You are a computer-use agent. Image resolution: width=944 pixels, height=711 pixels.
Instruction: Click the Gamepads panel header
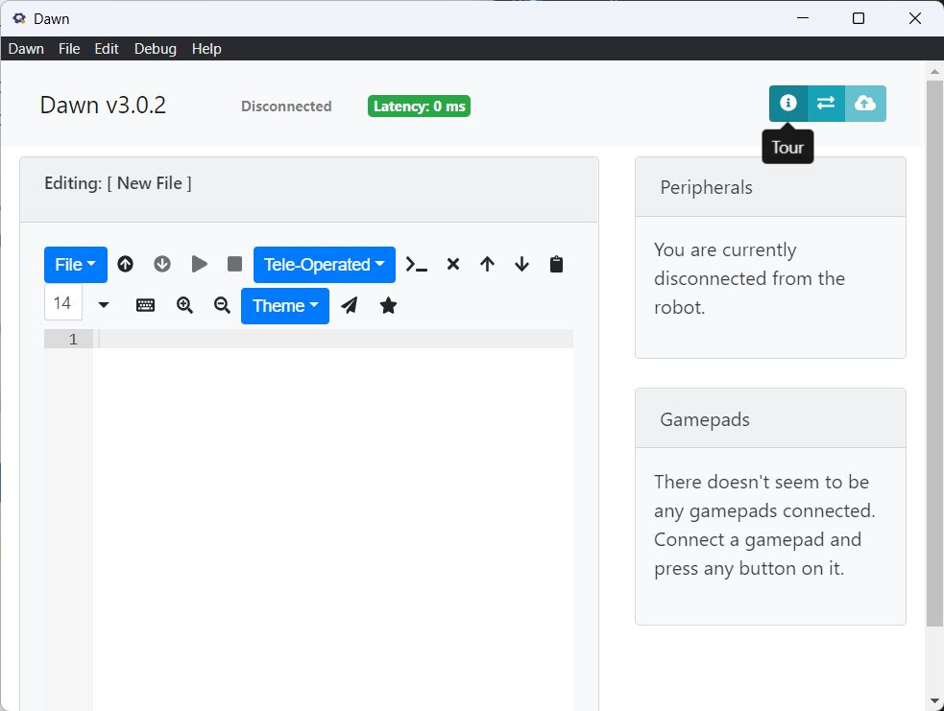pyautogui.click(x=770, y=418)
